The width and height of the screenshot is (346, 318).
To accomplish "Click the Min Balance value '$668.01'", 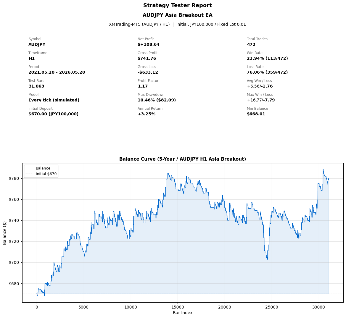I will pos(256,114).
